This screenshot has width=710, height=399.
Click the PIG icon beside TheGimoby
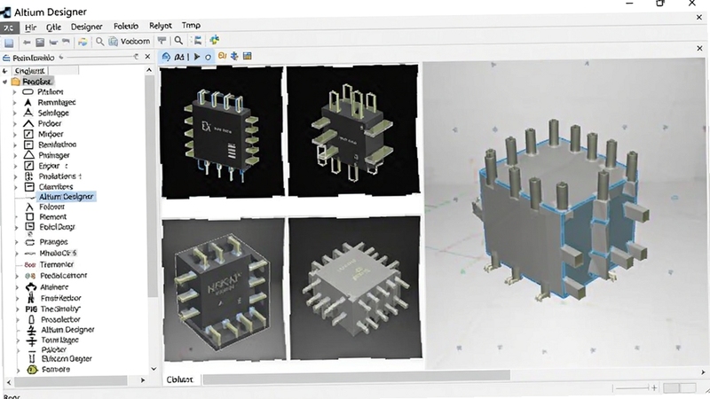point(31,309)
